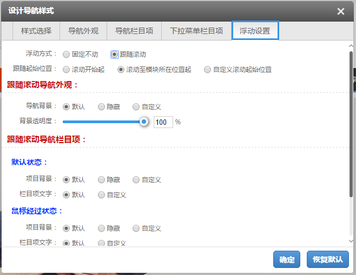Viewport: 356px width, 275px height.
Task: Set 导航背景 to 隐藏
Action: point(101,107)
